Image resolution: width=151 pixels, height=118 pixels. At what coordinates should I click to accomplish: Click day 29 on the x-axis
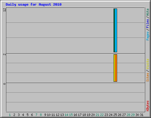tap(133, 115)
